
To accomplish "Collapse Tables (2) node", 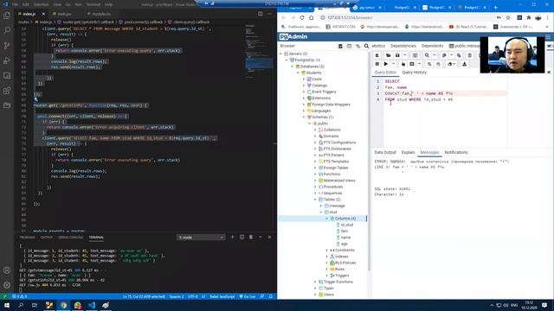I will point(315,200).
